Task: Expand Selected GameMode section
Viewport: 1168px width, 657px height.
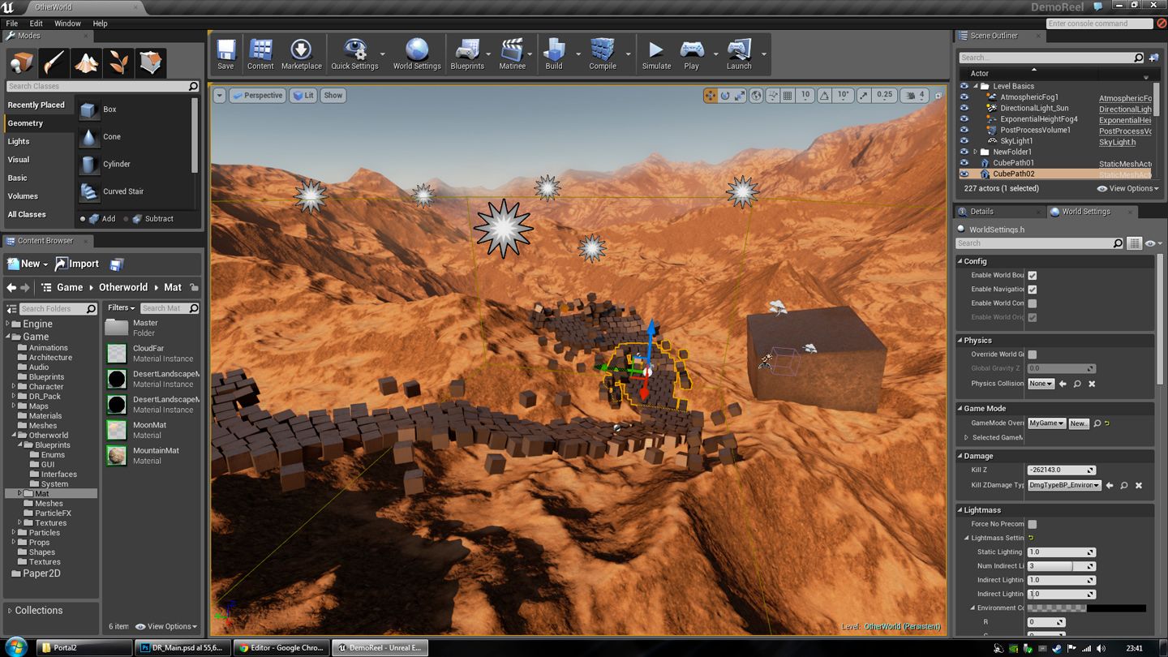Action: 966,438
